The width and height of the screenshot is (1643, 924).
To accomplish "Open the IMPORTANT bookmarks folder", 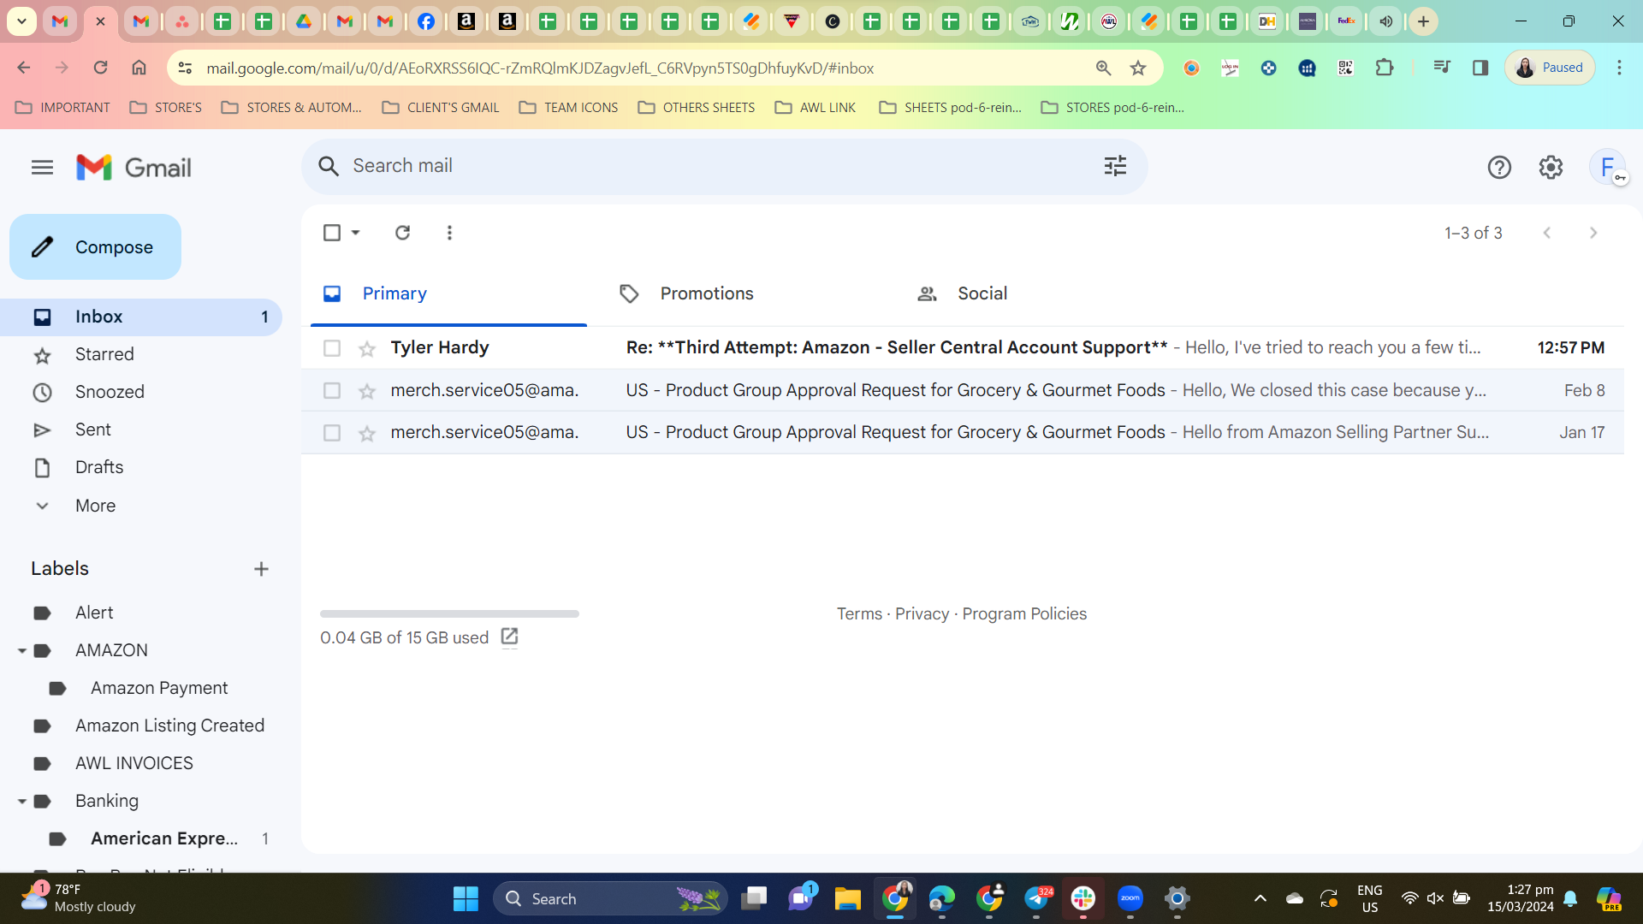I will click(x=63, y=108).
